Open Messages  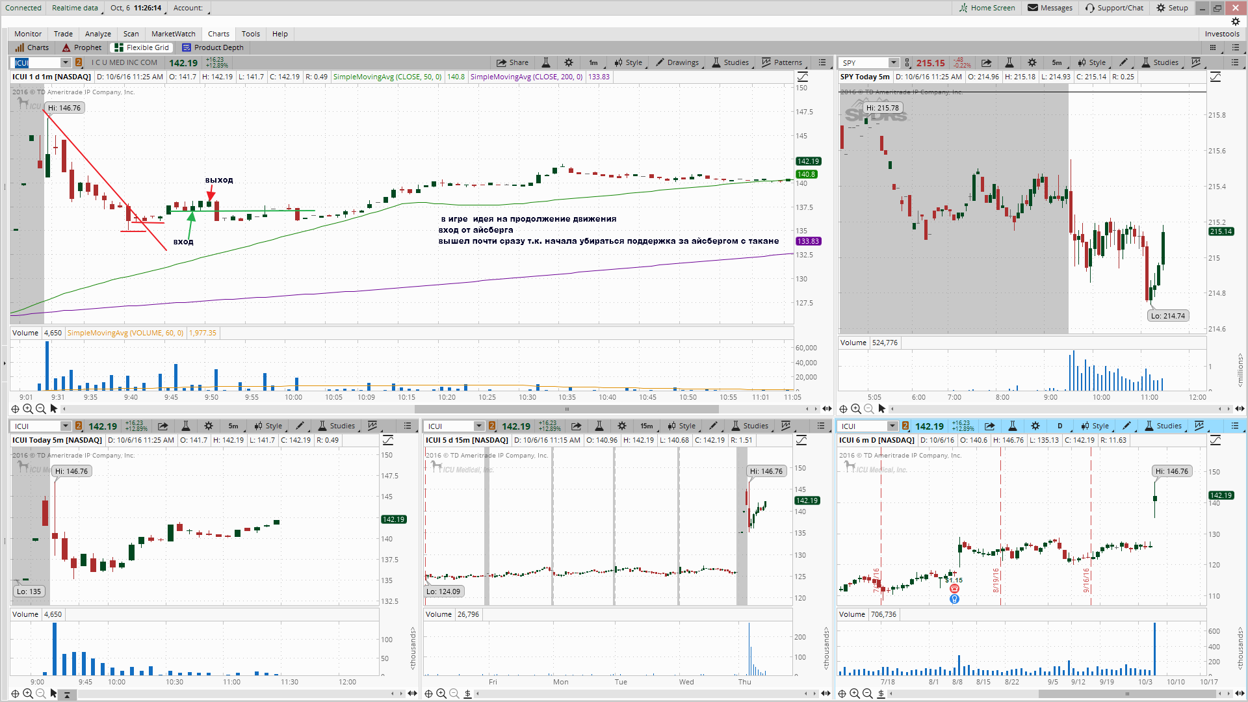pos(1050,8)
